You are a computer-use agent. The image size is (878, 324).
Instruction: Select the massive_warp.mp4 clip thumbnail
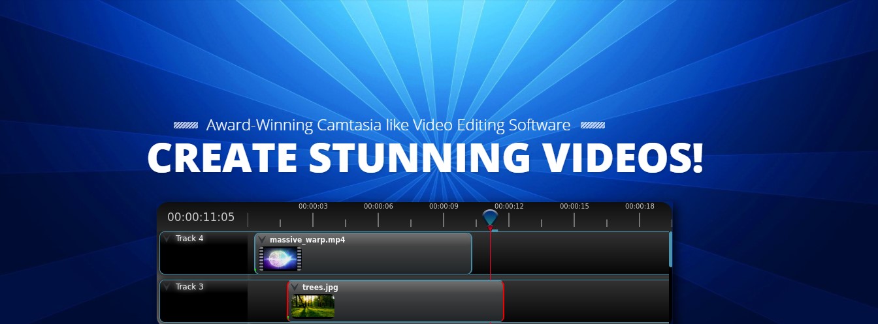280,259
